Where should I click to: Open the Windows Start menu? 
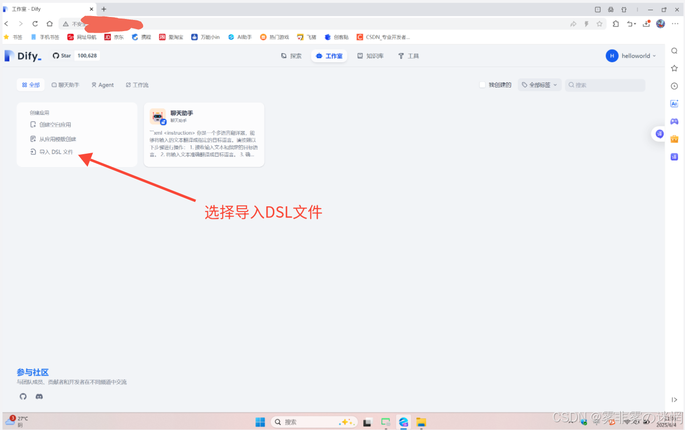(260, 422)
